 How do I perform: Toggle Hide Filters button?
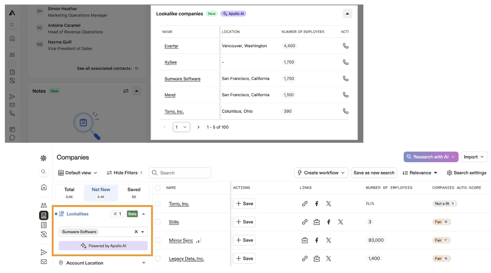tap(124, 173)
